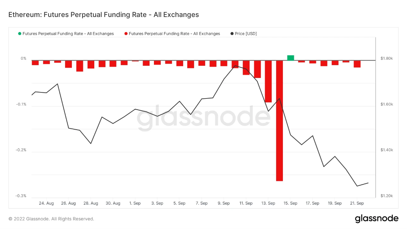Click the Glassnode copyright notice
This screenshot has height=229, width=407.
(x=51, y=219)
